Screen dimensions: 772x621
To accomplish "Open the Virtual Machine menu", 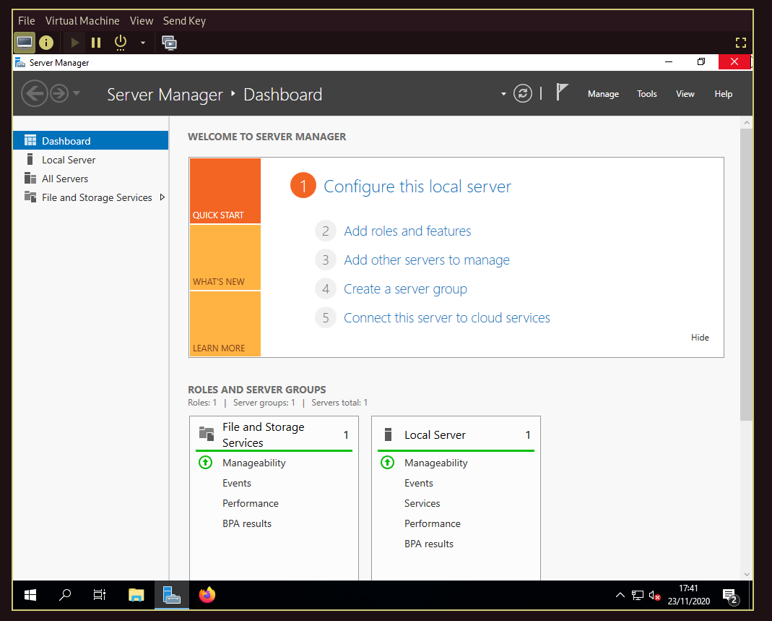I will pos(82,21).
